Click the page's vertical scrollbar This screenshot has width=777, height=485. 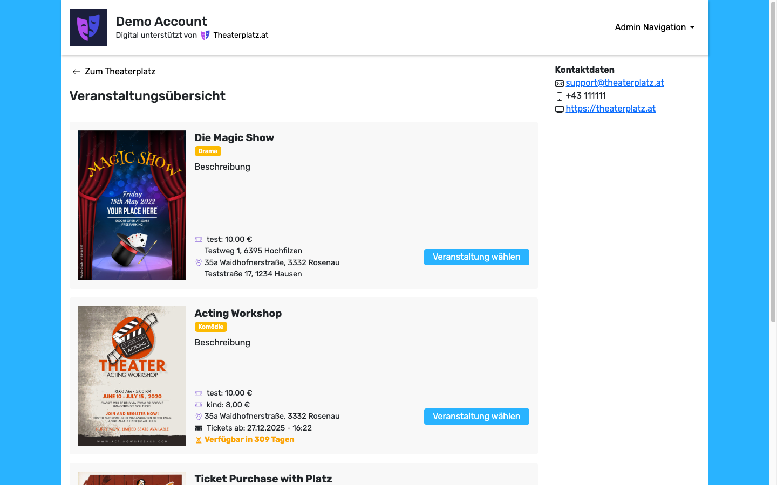(773, 162)
